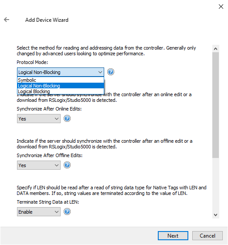The width and height of the screenshot is (228, 245).
Task: Open the Terminate String Data at LEN dropdown
Action: point(39,212)
